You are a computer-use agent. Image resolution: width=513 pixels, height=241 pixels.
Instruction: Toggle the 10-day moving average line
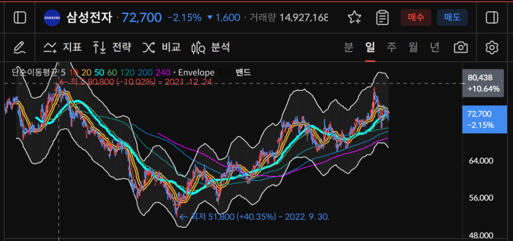[x=73, y=72]
